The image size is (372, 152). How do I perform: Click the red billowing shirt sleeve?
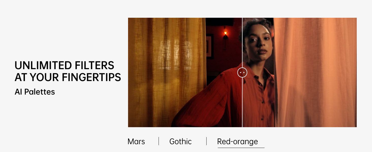203,101
